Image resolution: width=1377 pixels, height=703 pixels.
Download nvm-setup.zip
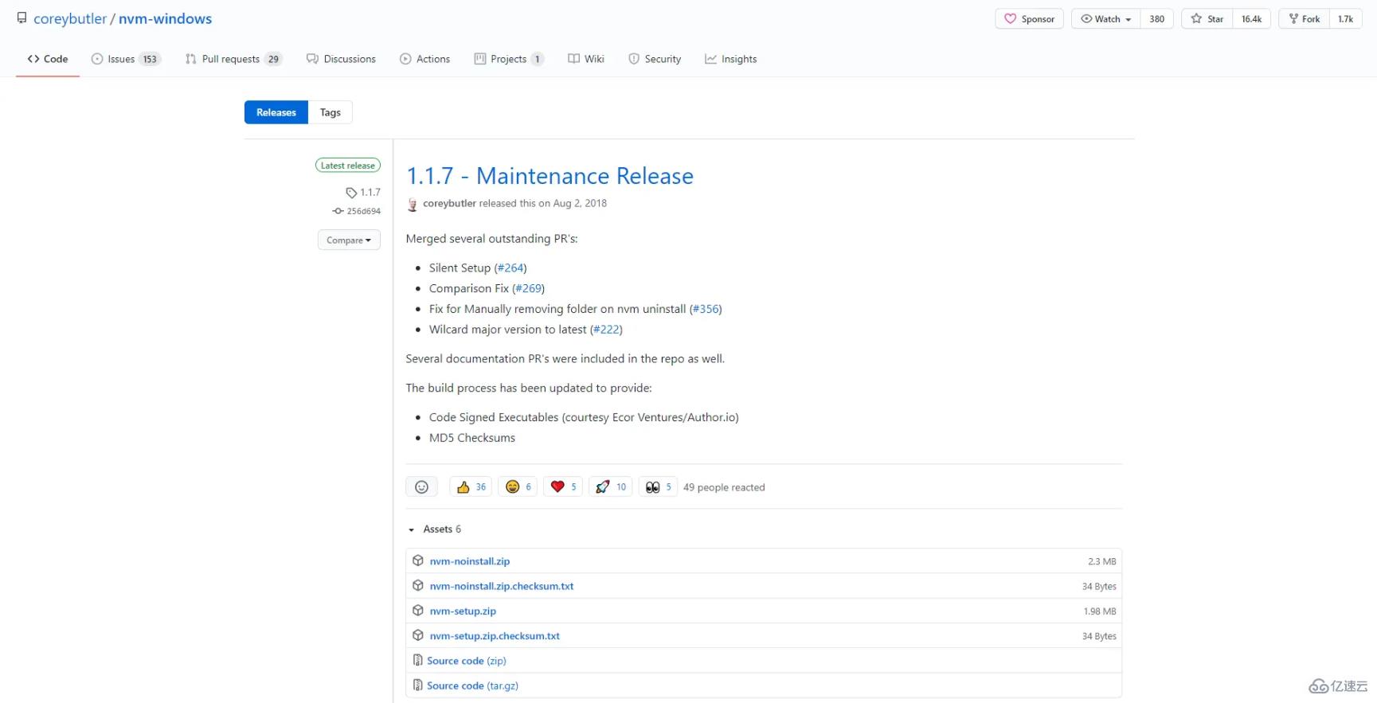tap(463, 611)
